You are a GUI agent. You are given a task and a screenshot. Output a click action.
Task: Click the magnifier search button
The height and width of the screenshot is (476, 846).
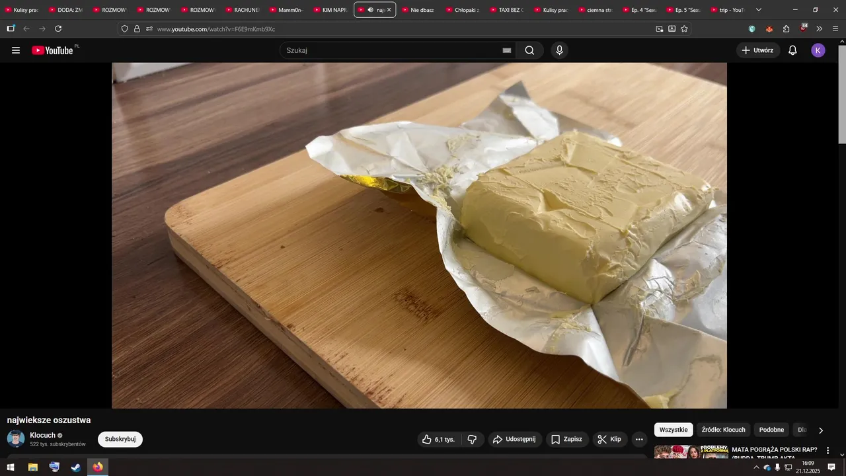pyautogui.click(x=529, y=50)
